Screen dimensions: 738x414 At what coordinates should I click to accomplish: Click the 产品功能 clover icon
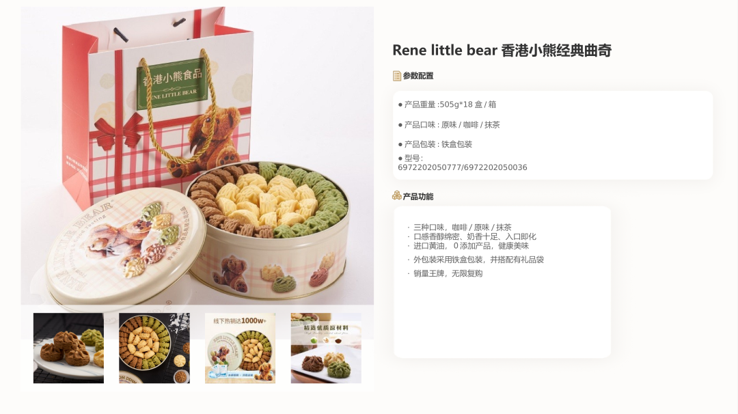coord(397,195)
